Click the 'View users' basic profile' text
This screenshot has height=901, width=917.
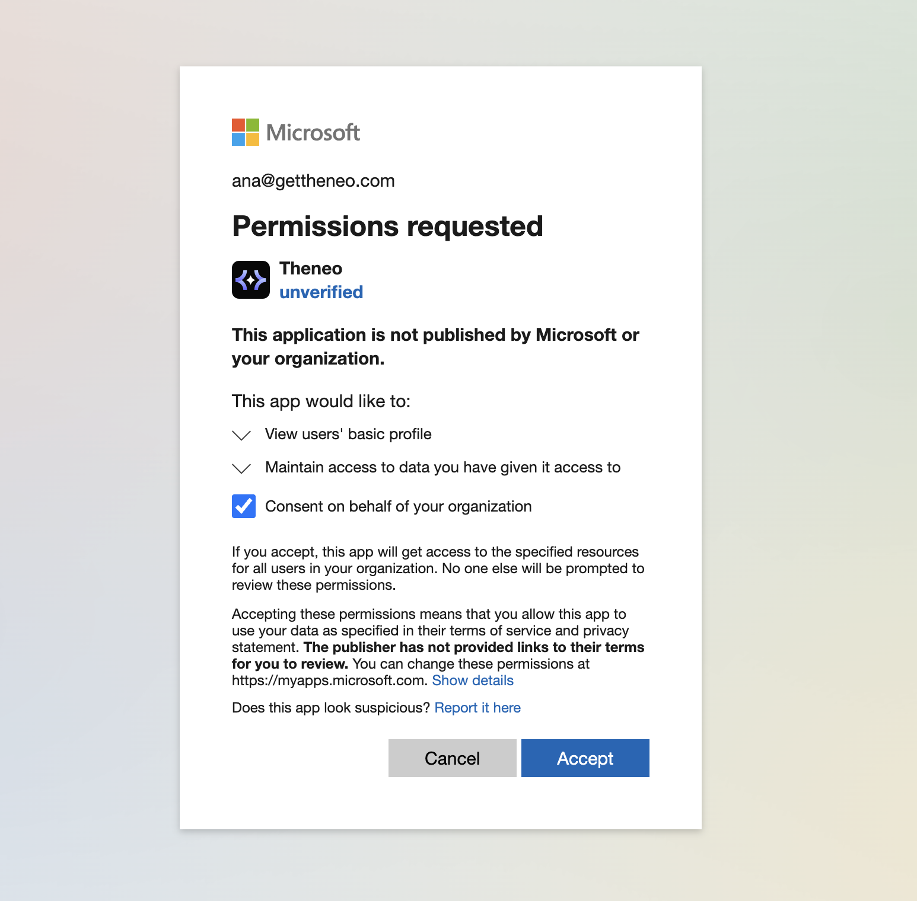pyautogui.click(x=348, y=434)
